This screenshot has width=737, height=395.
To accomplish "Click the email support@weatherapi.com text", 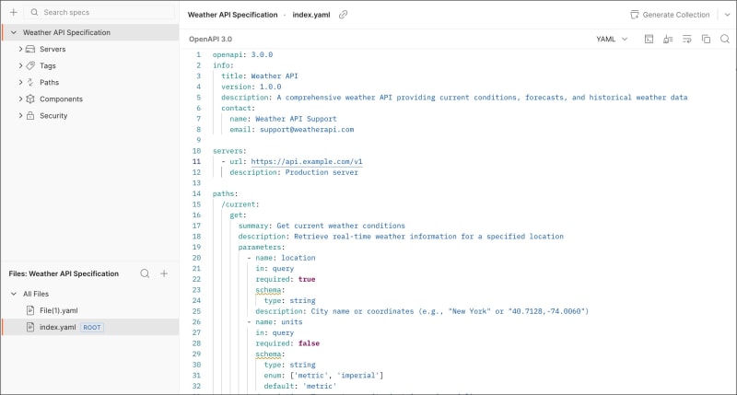I will 307,130.
